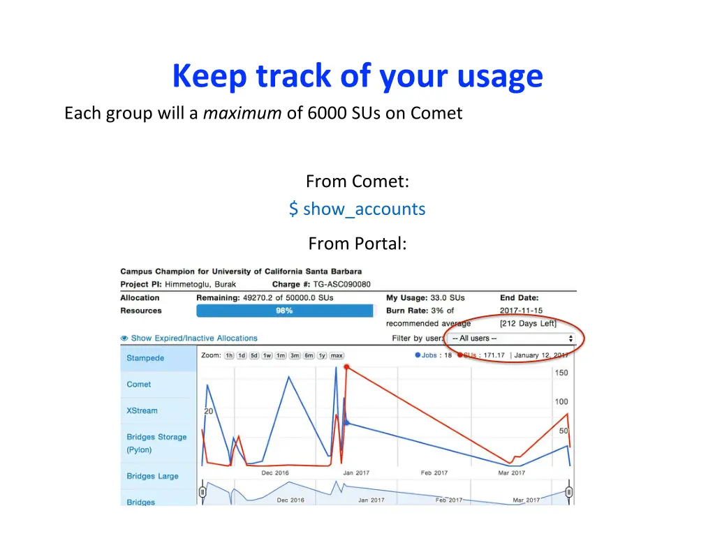
Task: Click Show Expired/Inactive Allocations link
Action: [x=194, y=338]
